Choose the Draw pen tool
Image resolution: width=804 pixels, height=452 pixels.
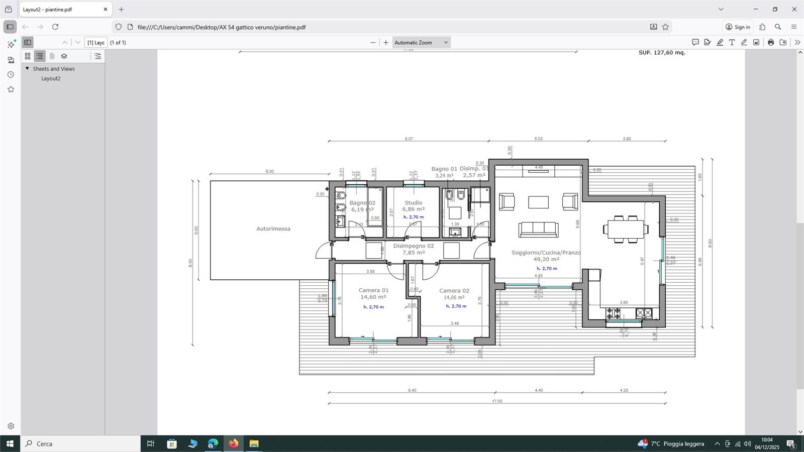(744, 42)
